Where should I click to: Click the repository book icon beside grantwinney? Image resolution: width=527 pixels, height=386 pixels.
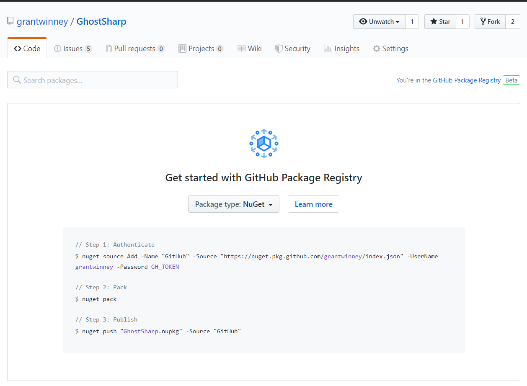pos(10,21)
